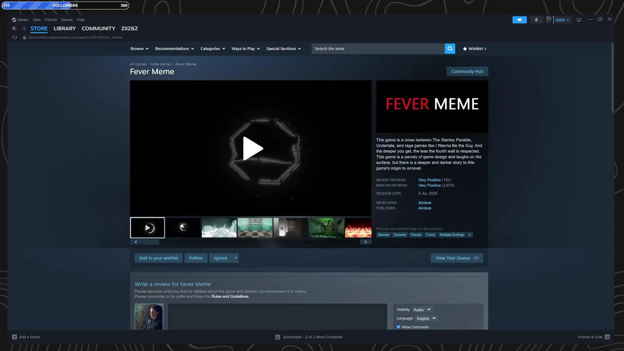The image size is (624, 351).
Task: Expand the Ways to Play dropdown
Action: 245,49
